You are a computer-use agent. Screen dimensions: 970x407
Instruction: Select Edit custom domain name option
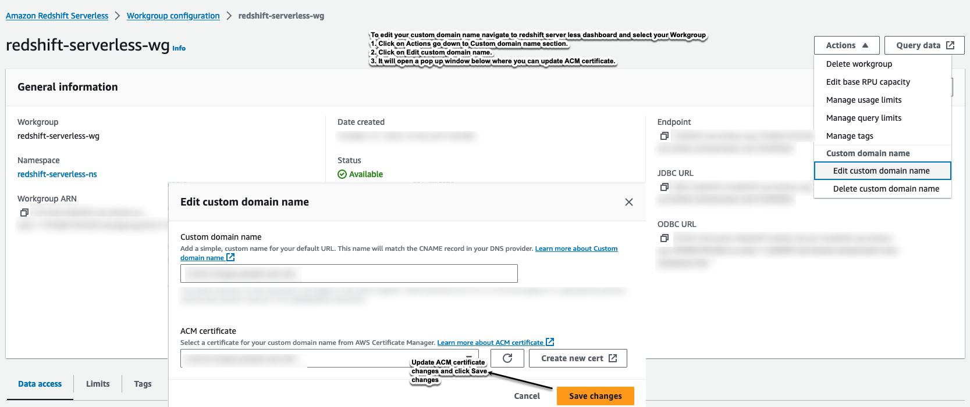882,171
